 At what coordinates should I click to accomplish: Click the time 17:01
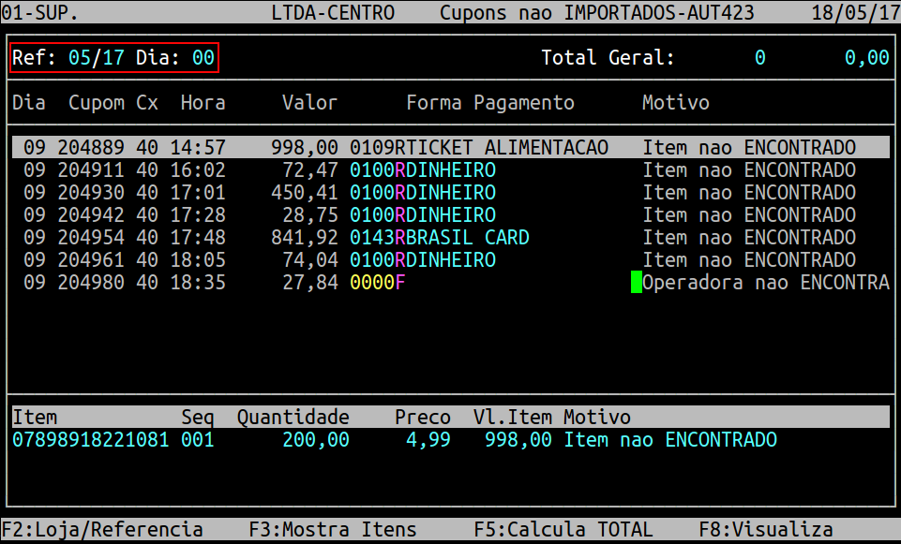[198, 192]
